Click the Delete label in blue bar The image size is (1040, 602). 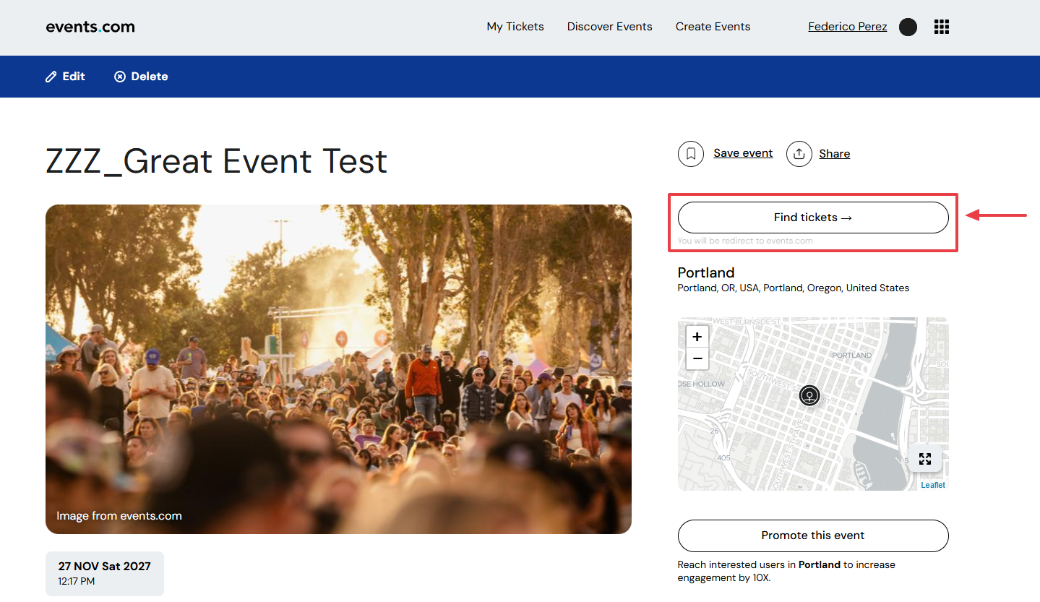click(150, 77)
